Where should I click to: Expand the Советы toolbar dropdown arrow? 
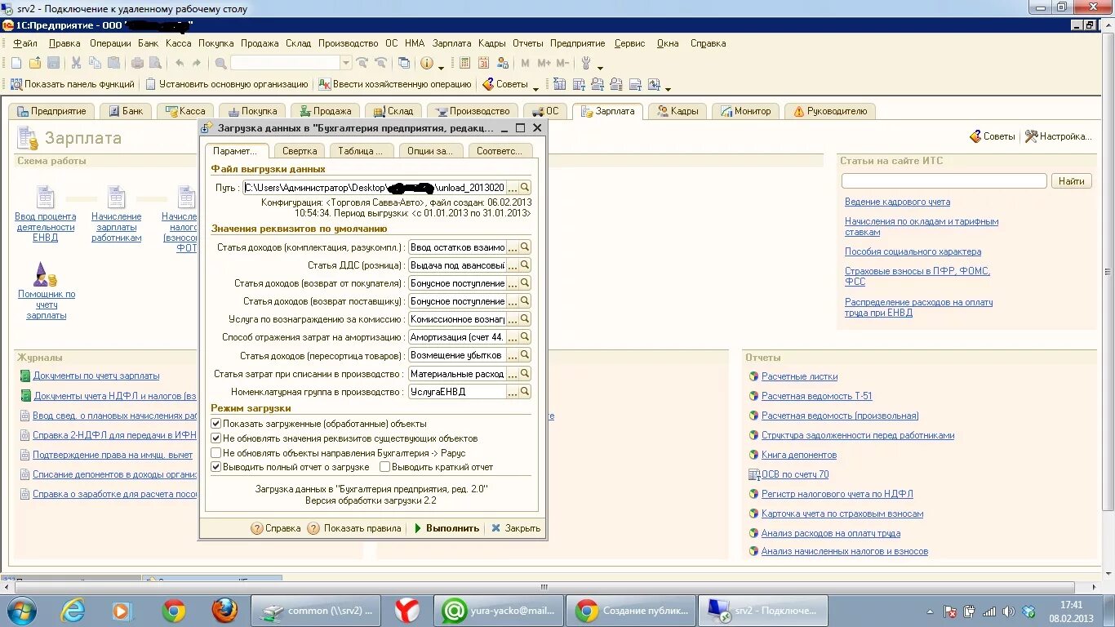535,87
